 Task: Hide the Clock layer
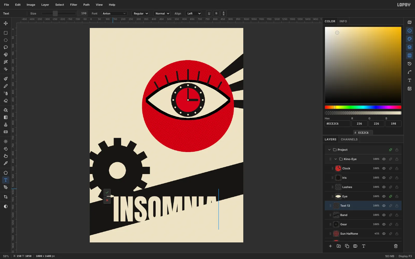point(384,168)
